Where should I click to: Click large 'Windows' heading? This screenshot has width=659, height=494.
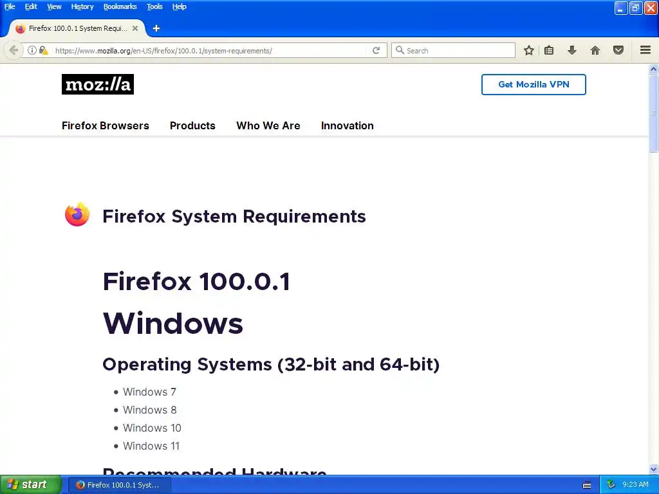172,324
